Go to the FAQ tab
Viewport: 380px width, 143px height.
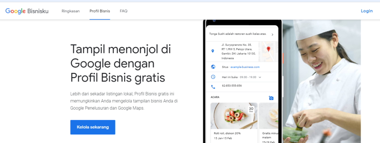124,11
